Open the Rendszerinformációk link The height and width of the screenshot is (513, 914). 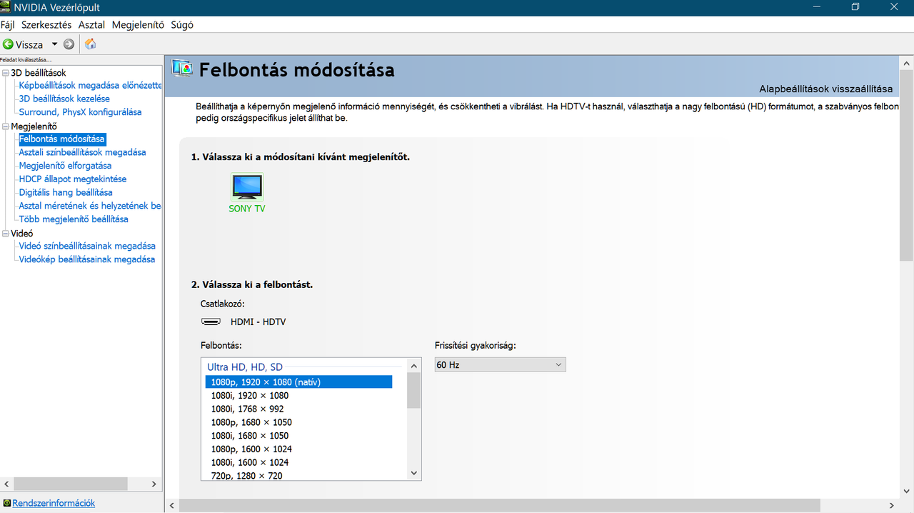tap(54, 503)
